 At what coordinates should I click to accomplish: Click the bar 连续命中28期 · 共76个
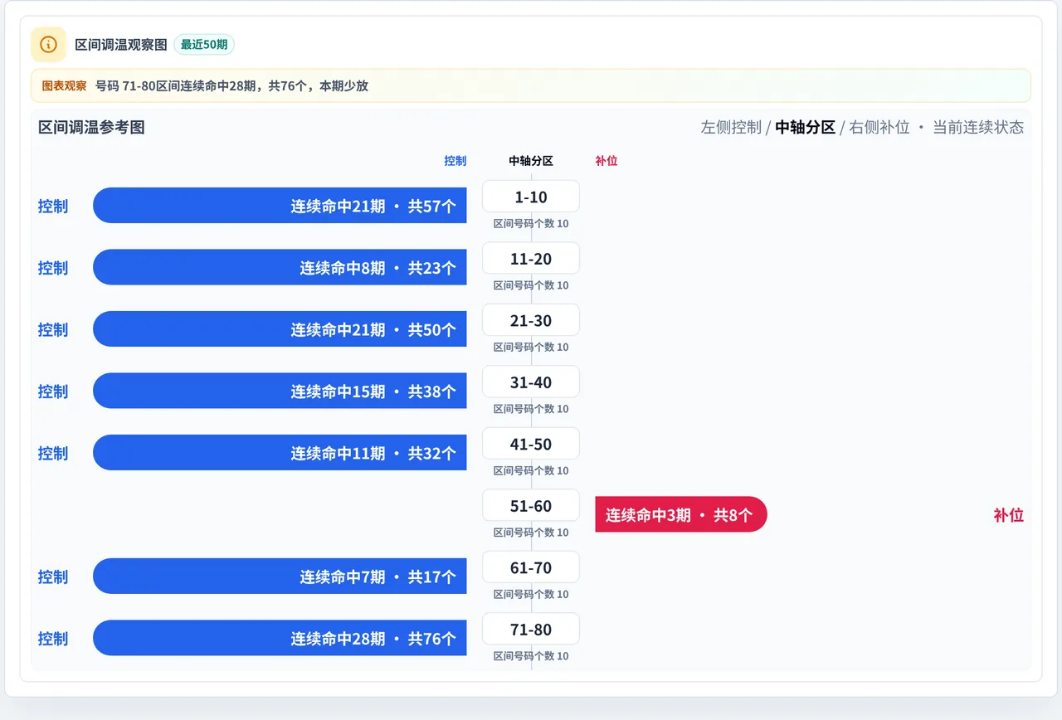point(280,638)
